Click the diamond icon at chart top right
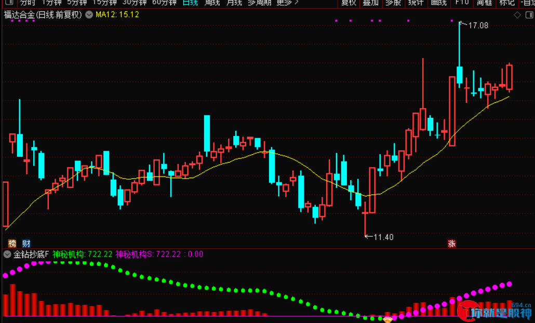This screenshot has width=535, height=323. [x=517, y=15]
